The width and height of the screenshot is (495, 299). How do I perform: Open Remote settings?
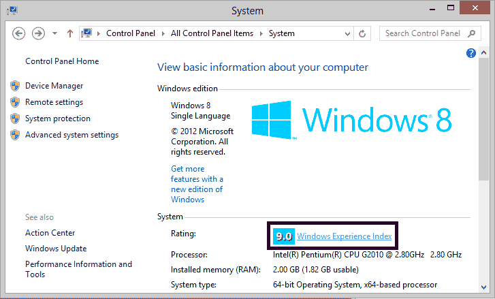click(x=54, y=102)
